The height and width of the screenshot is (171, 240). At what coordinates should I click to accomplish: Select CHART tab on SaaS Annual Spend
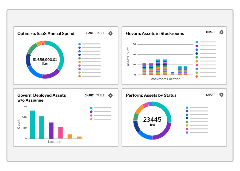point(89,33)
